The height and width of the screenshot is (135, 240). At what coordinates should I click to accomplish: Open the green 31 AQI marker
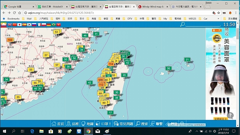pos(96,34)
